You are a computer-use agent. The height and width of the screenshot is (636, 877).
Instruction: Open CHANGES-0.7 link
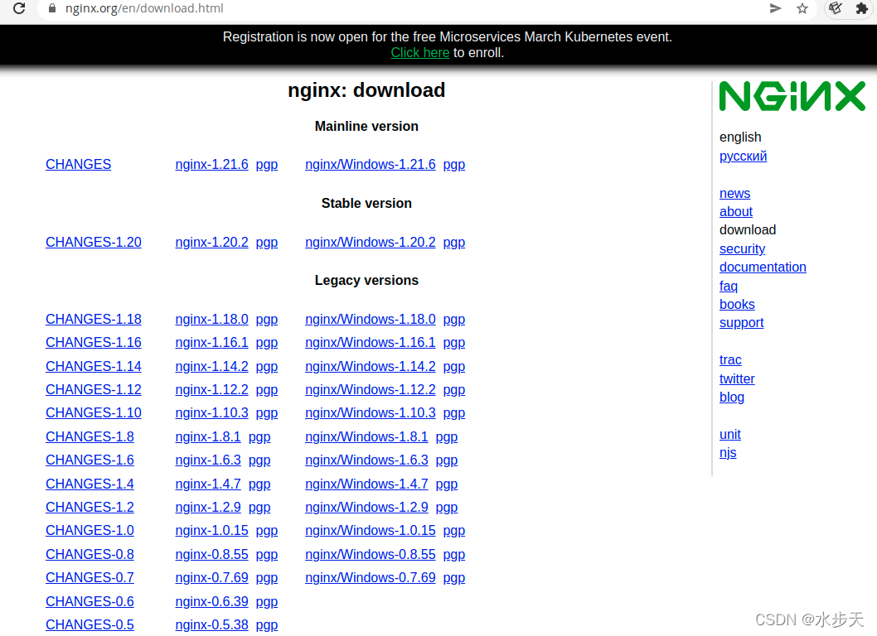(90, 577)
